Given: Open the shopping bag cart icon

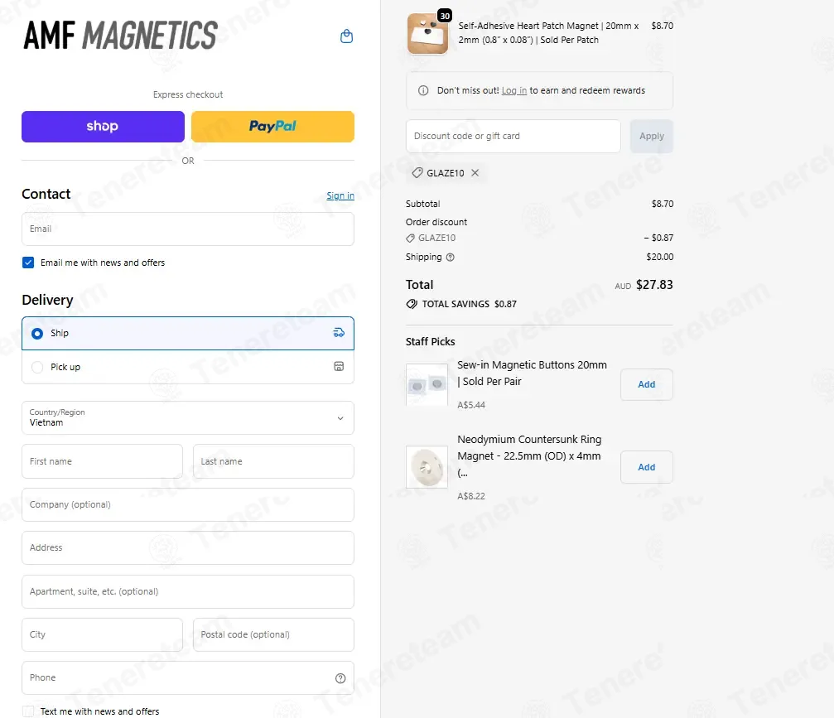Looking at the screenshot, I should 346,36.
